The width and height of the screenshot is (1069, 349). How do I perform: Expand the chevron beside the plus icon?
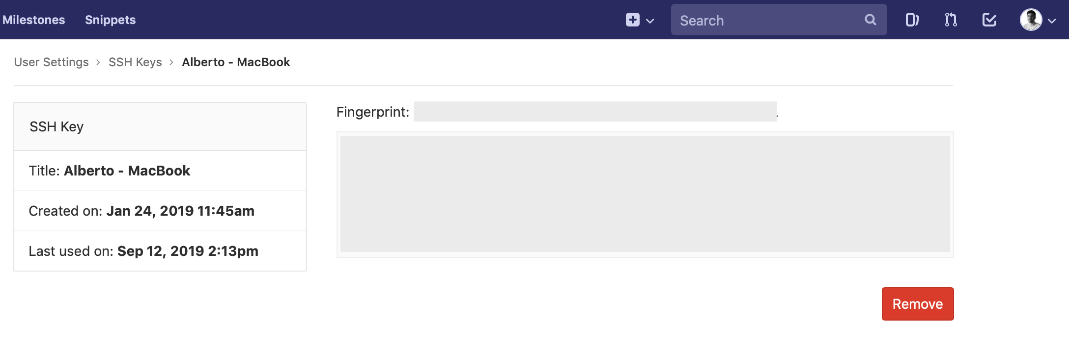[x=650, y=21]
